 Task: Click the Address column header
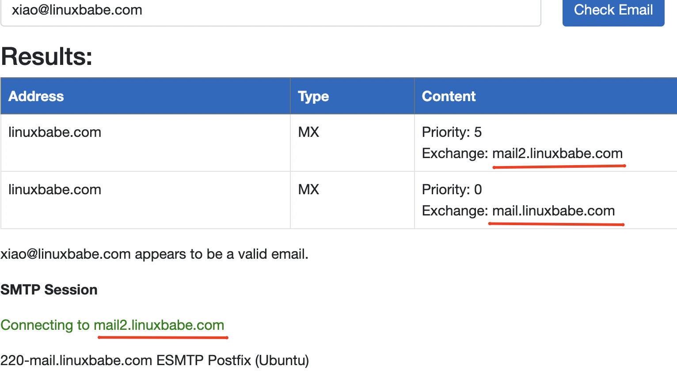tap(36, 96)
